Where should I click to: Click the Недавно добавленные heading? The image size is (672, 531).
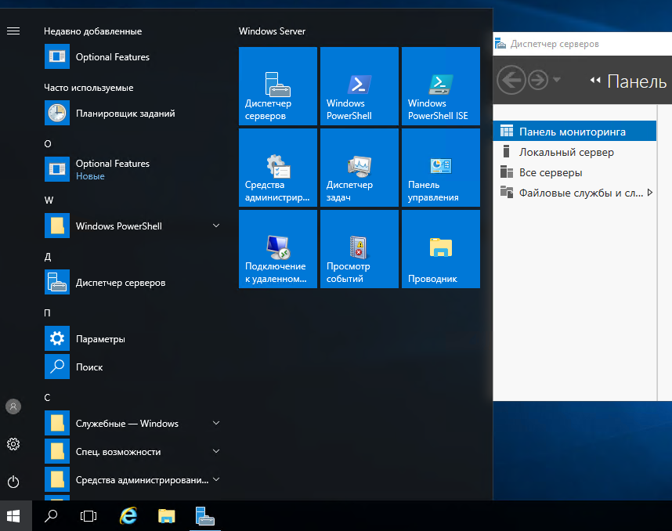coord(92,31)
